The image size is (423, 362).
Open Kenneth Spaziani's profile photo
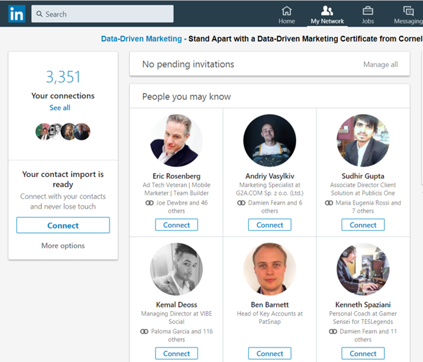point(363,269)
